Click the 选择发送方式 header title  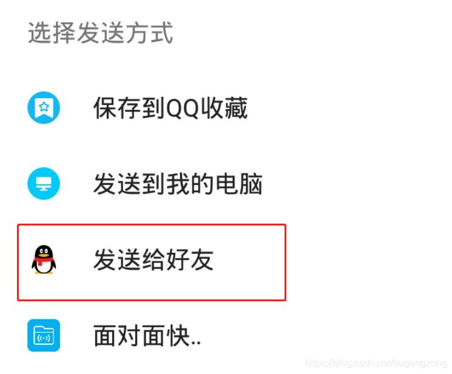[101, 33]
